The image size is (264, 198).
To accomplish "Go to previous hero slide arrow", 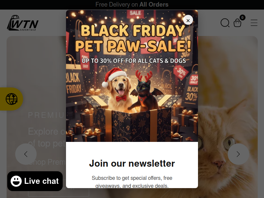I will (26, 154).
